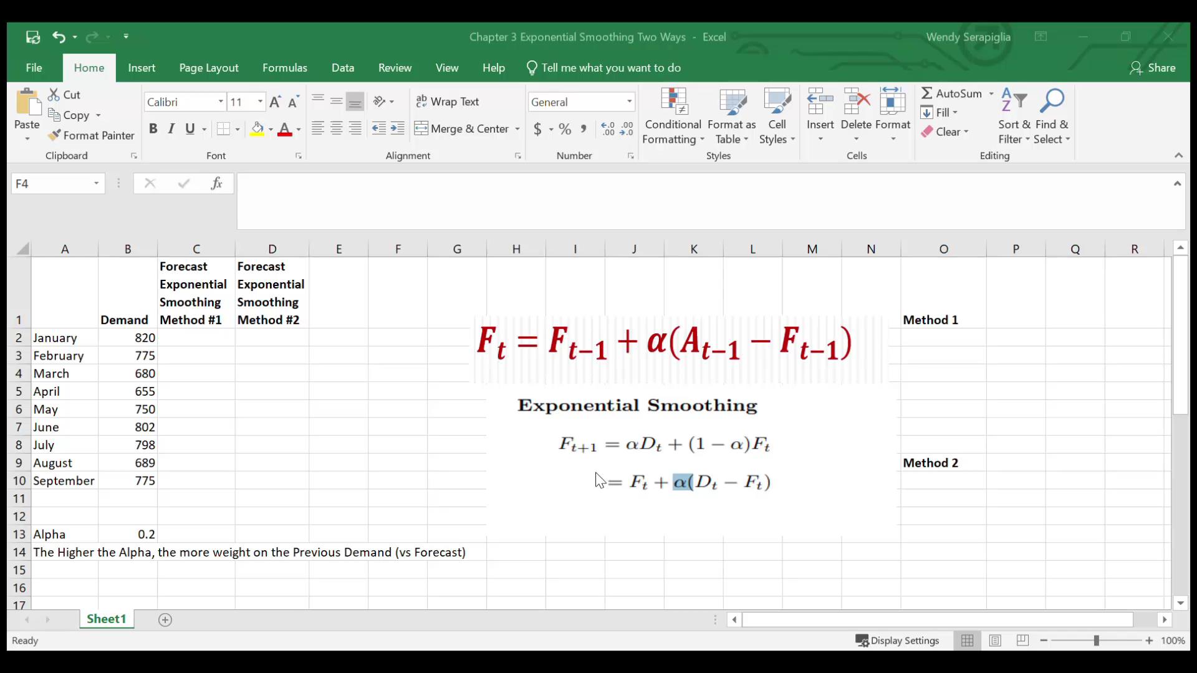1197x673 pixels.
Task: Toggle Wrap Text for the cell
Action: [448, 102]
